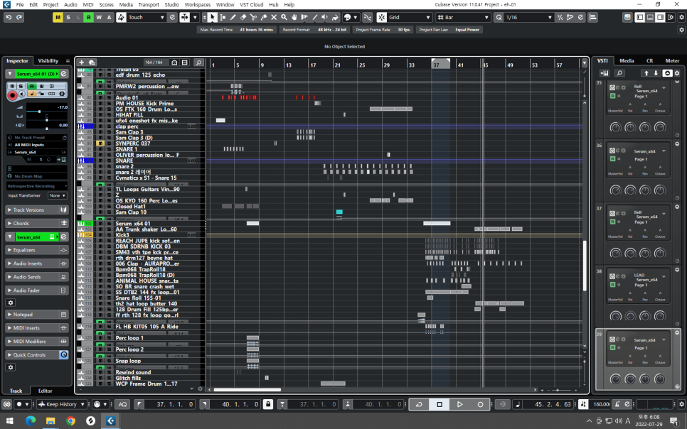Select the Zoom magnifier tool
The image size is (687, 429).
pyautogui.click(x=284, y=18)
